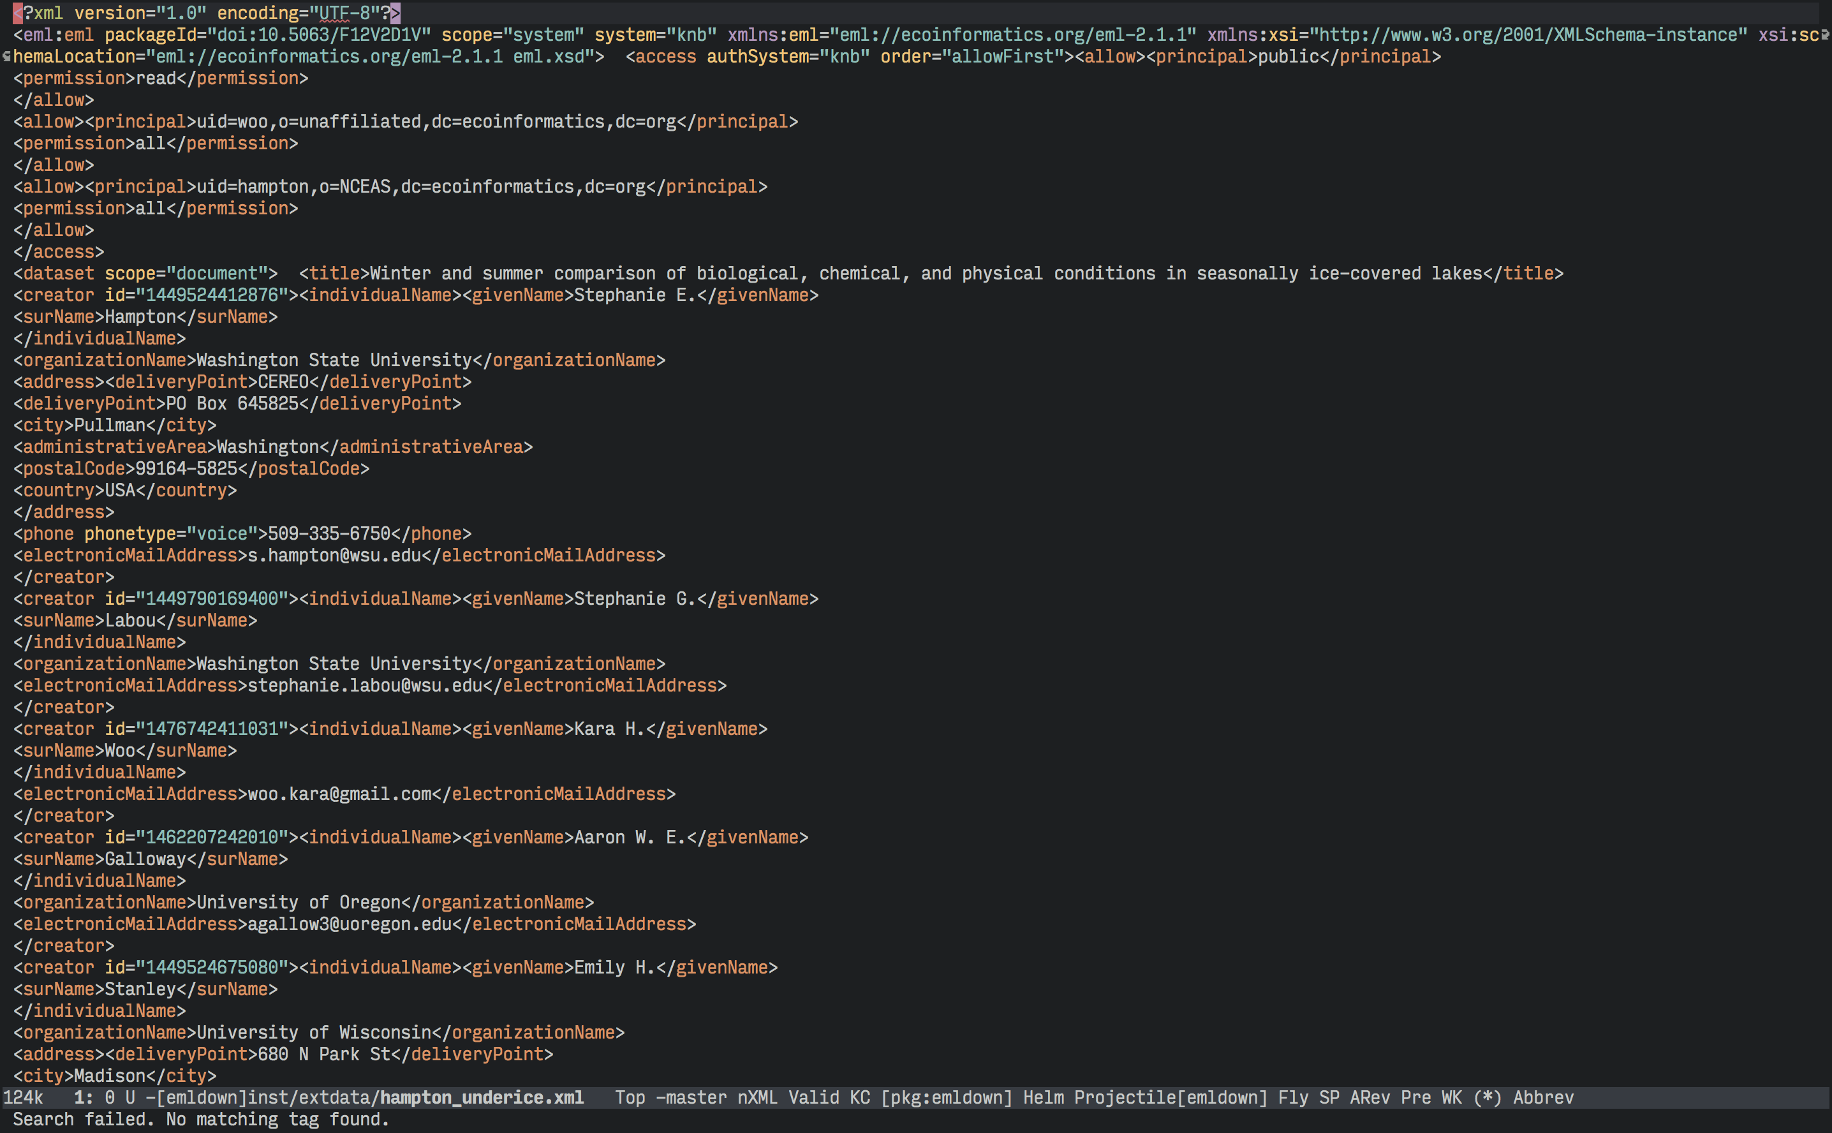The image size is (1832, 1133).
Task: Toggle the Helm minor mode indicator
Action: [x=1043, y=1098]
